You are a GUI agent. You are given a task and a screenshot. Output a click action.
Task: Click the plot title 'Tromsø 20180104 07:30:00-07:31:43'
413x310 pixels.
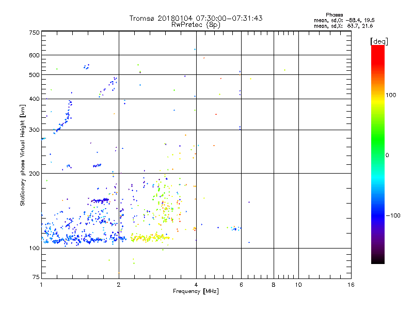click(x=196, y=18)
